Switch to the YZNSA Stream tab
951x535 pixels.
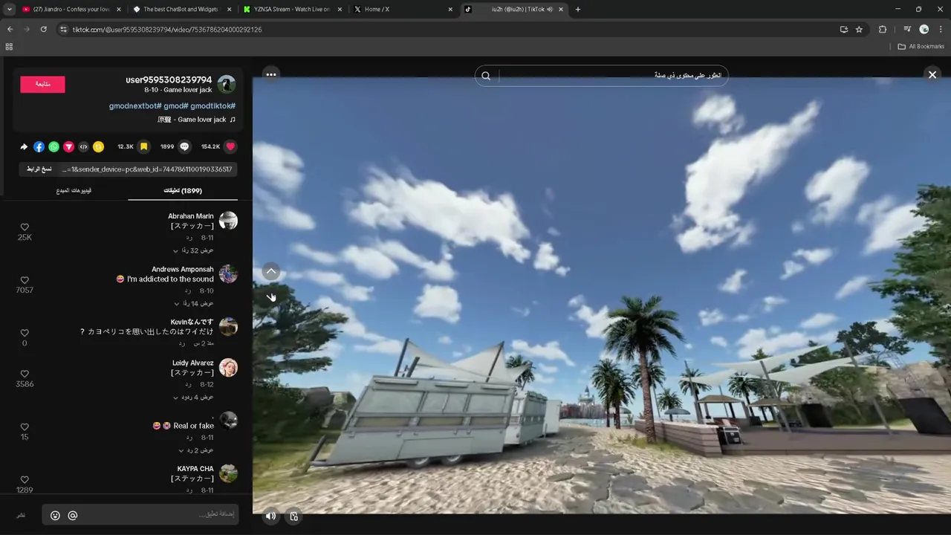click(x=293, y=10)
